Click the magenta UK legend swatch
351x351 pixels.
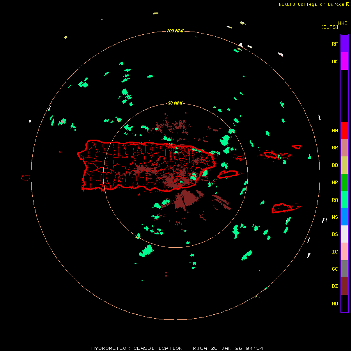[x=344, y=61]
